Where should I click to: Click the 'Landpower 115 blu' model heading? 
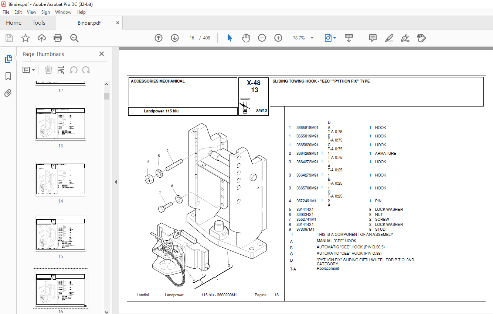pyautogui.click(x=161, y=111)
